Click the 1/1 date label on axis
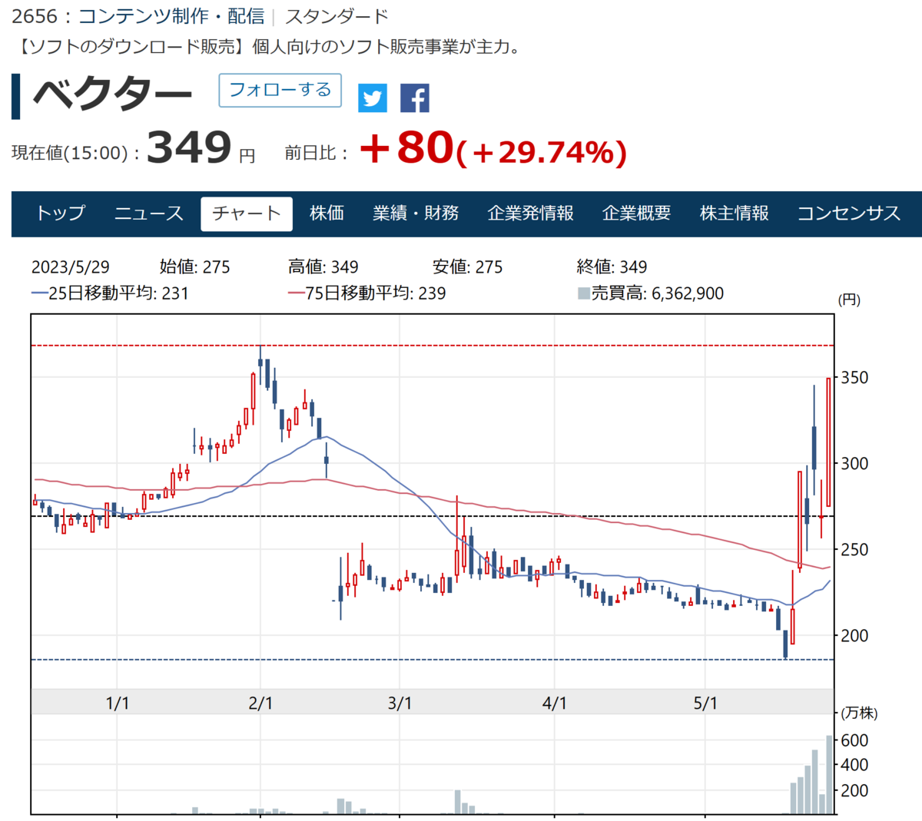Image resolution: width=922 pixels, height=821 pixels. [118, 703]
